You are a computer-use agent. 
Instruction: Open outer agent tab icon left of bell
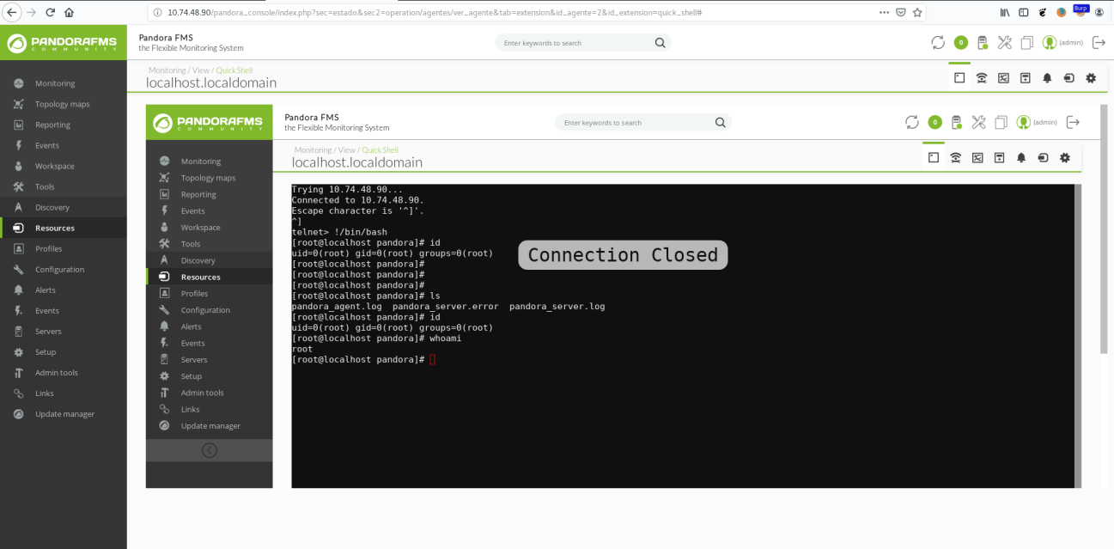[1025, 77]
